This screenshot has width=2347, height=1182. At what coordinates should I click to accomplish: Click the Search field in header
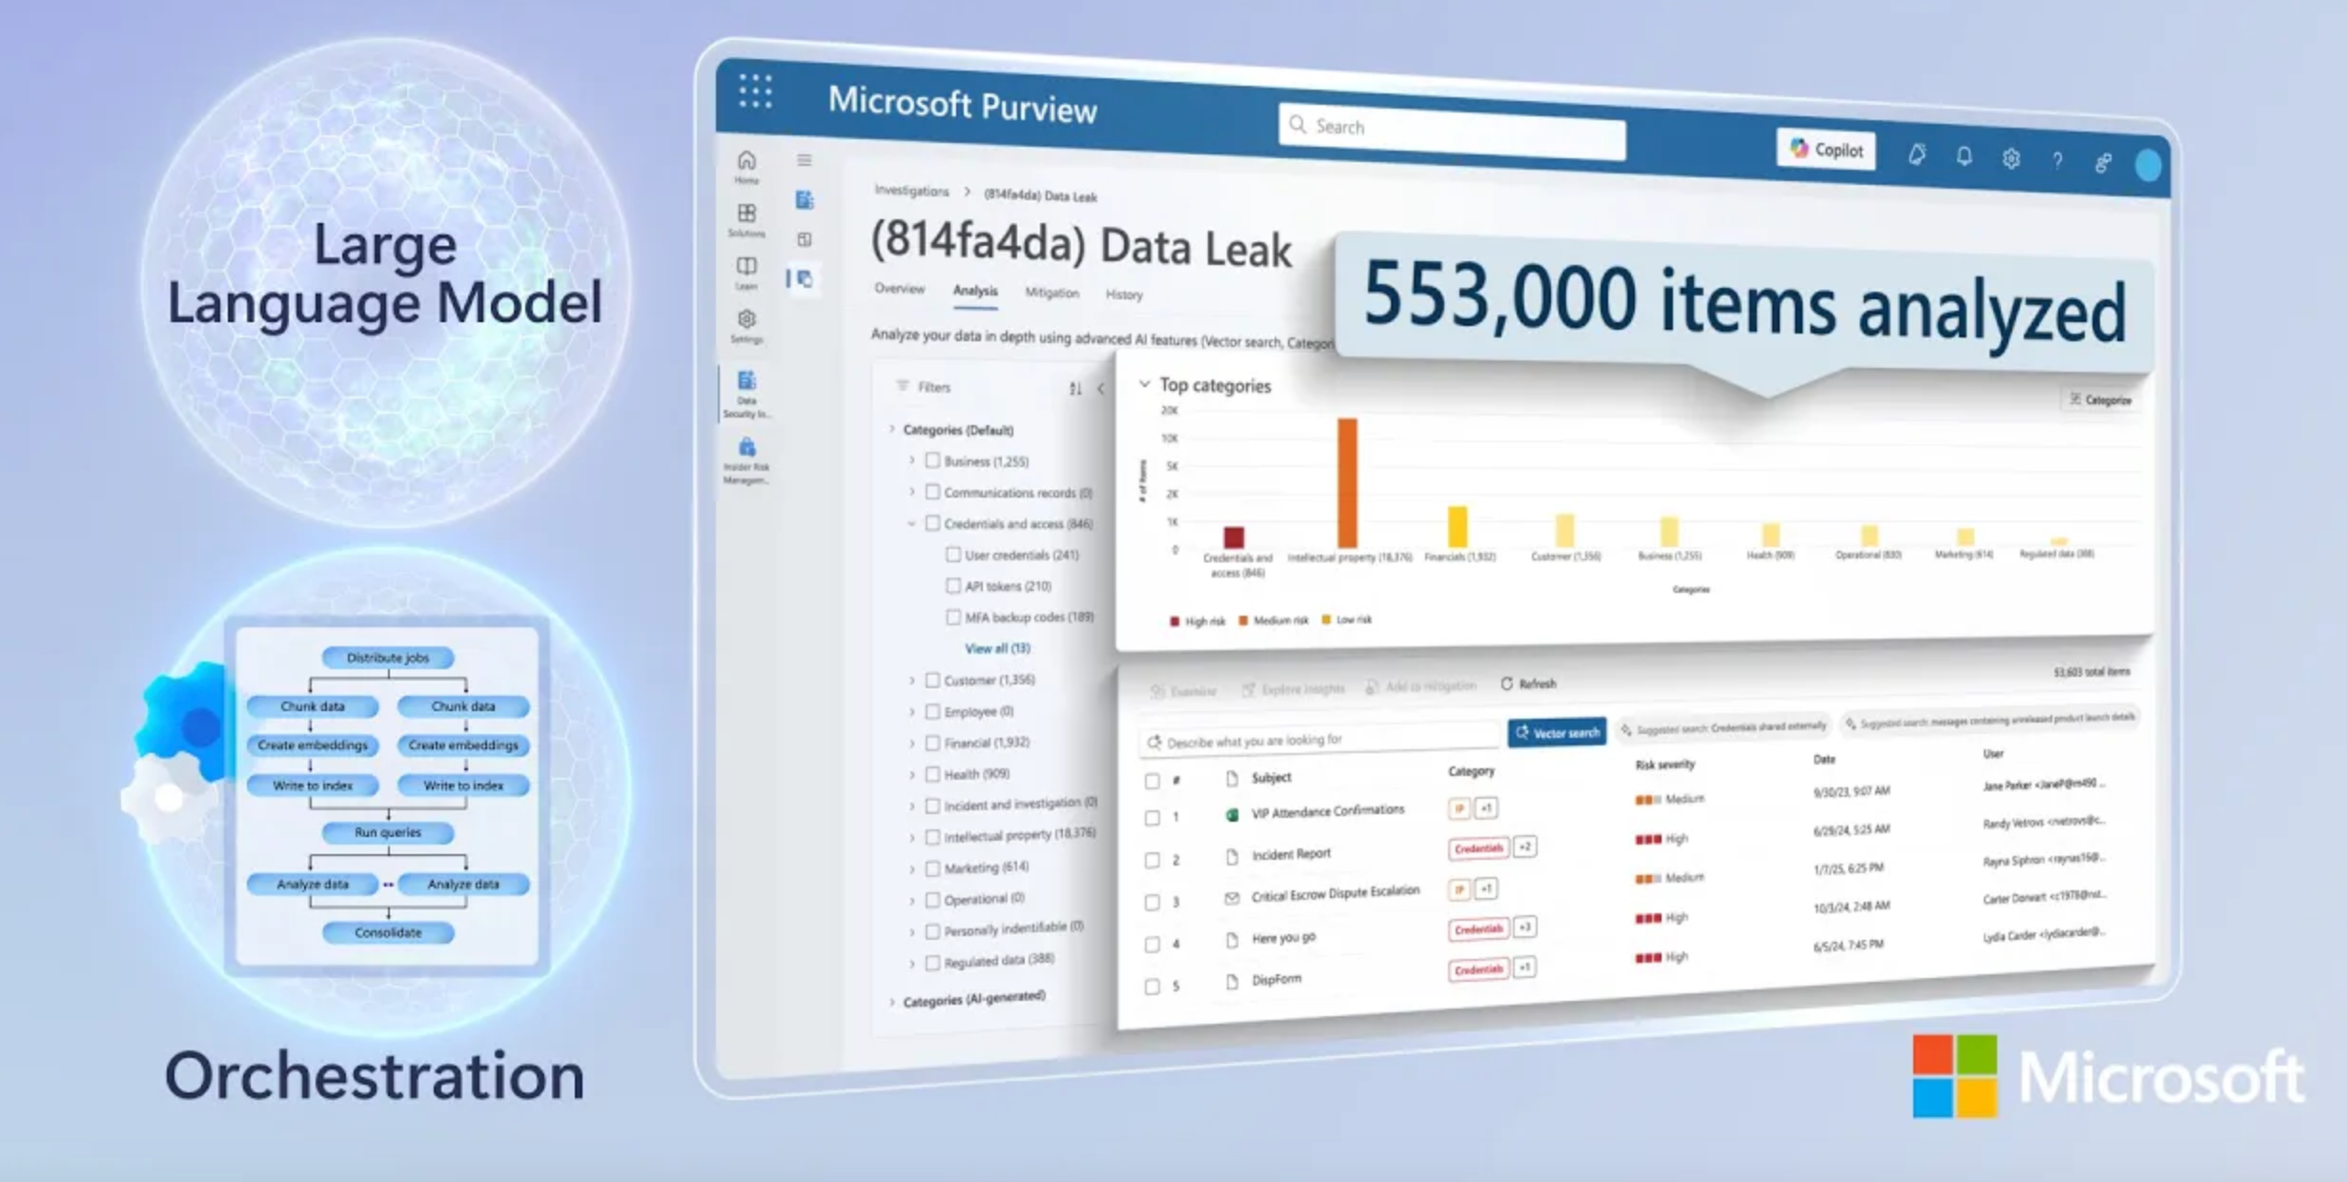pyautogui.click(x=1451, y=127)
